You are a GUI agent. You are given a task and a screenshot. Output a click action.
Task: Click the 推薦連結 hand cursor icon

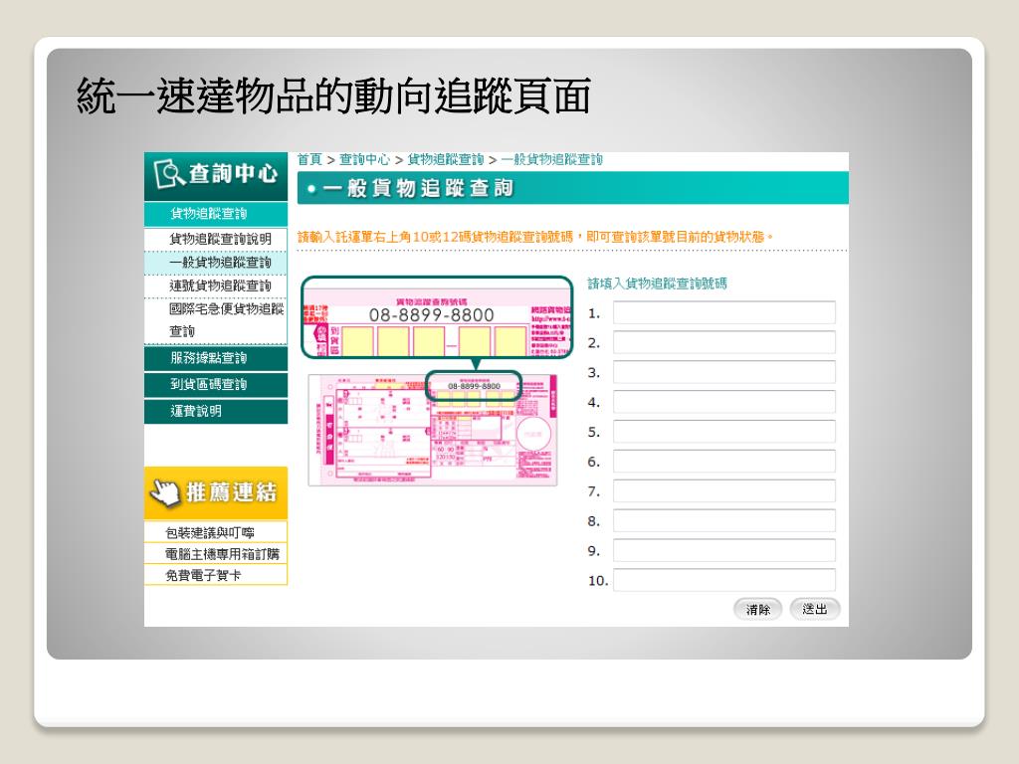pos(165,491)
